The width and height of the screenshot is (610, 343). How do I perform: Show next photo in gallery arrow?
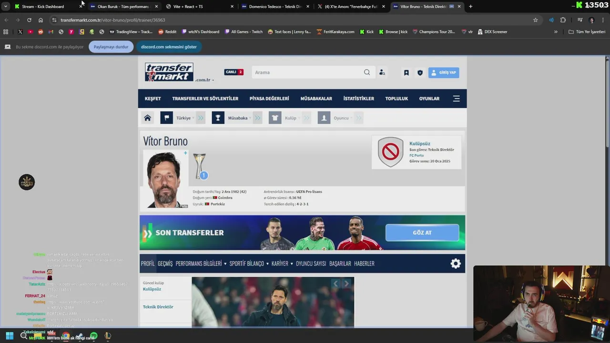click(346, 283)
